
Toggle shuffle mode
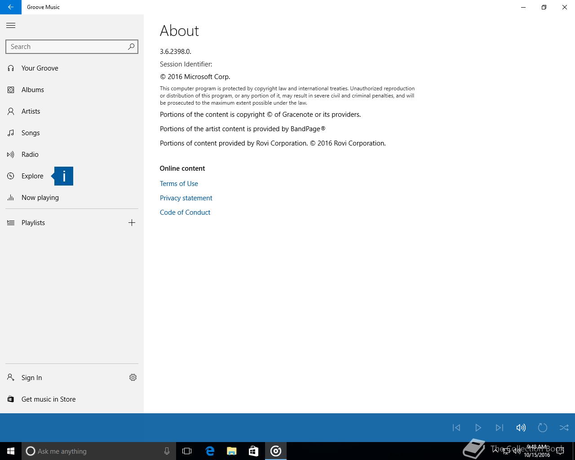coord(564,428)
